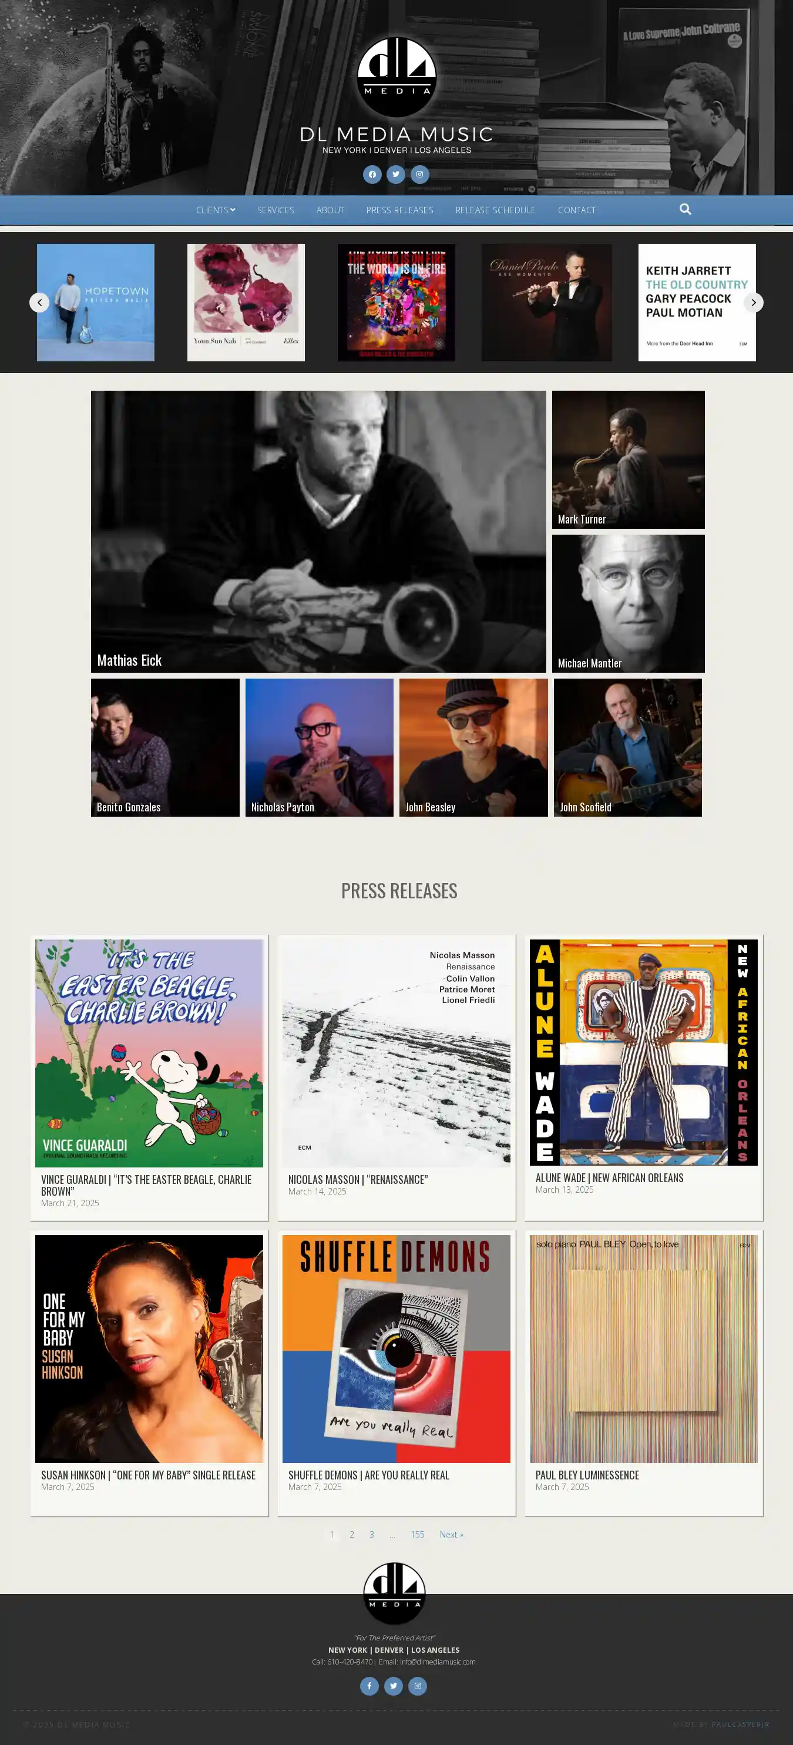Click the DL Media logo in header

397,76
